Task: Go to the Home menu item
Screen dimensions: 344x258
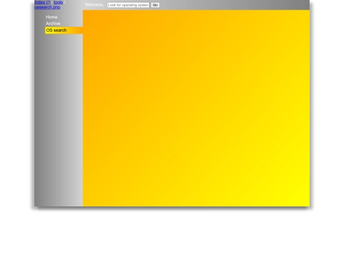Action: [52, 17]
